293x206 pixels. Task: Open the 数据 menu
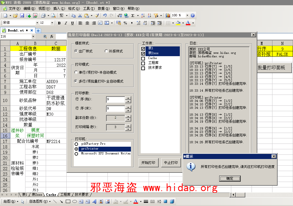tap(103, 9)
